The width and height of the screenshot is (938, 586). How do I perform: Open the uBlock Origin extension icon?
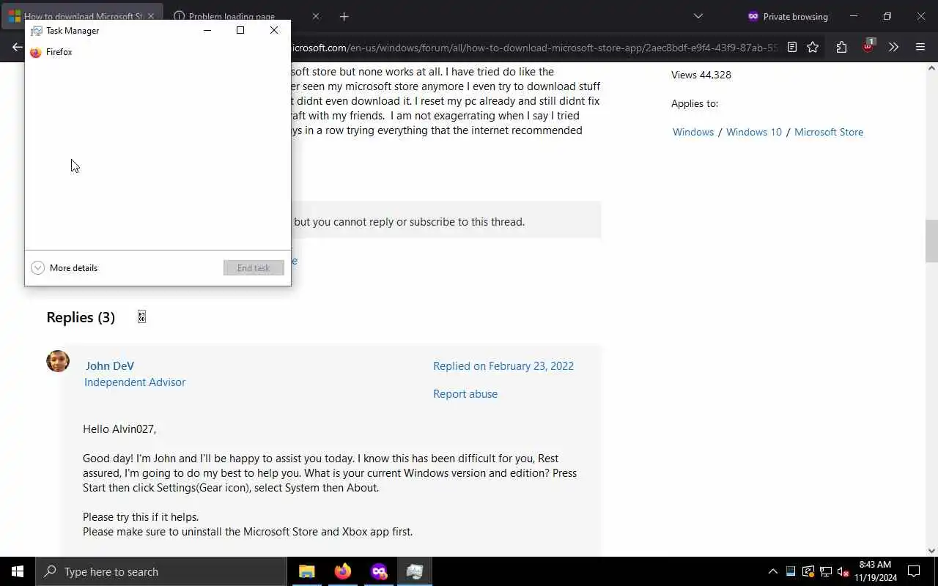868,46
